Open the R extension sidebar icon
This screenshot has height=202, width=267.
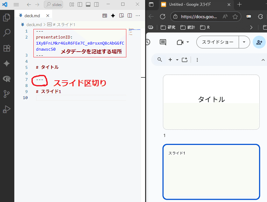tap(7, 79)
